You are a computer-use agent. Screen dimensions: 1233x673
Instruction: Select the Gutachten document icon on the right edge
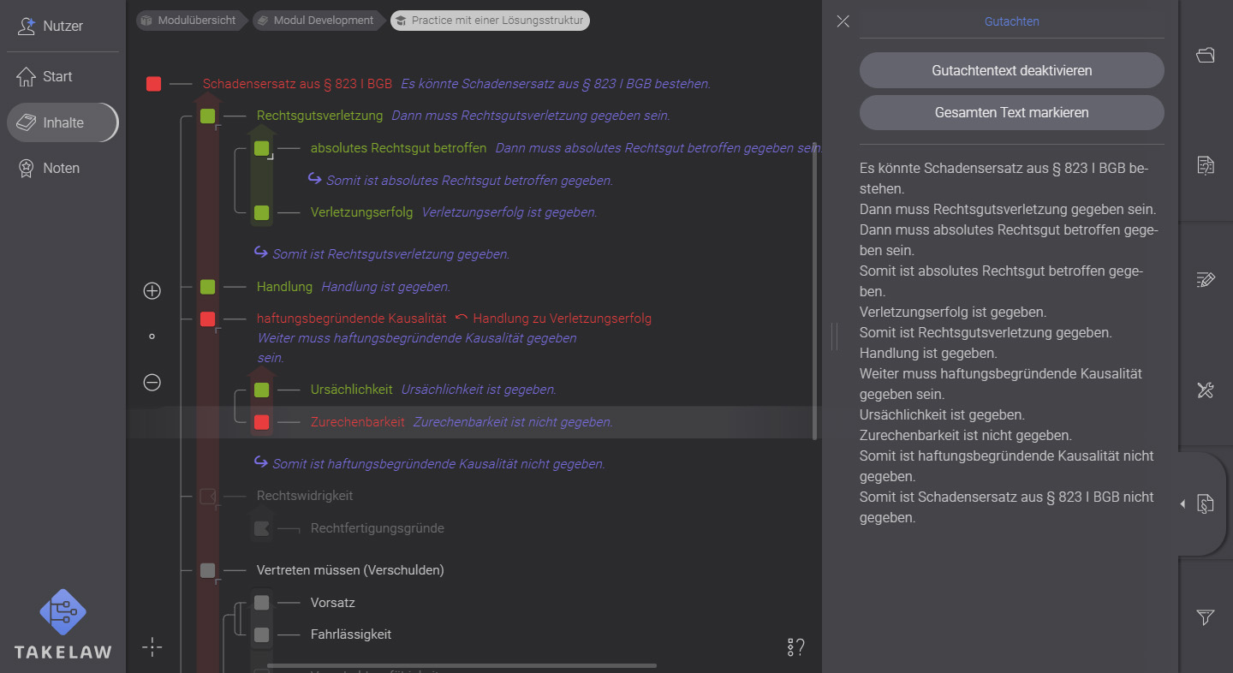1206,504
